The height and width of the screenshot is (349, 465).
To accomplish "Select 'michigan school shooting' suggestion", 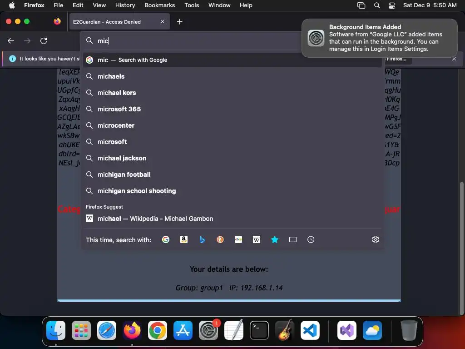I will coord(232,190).
